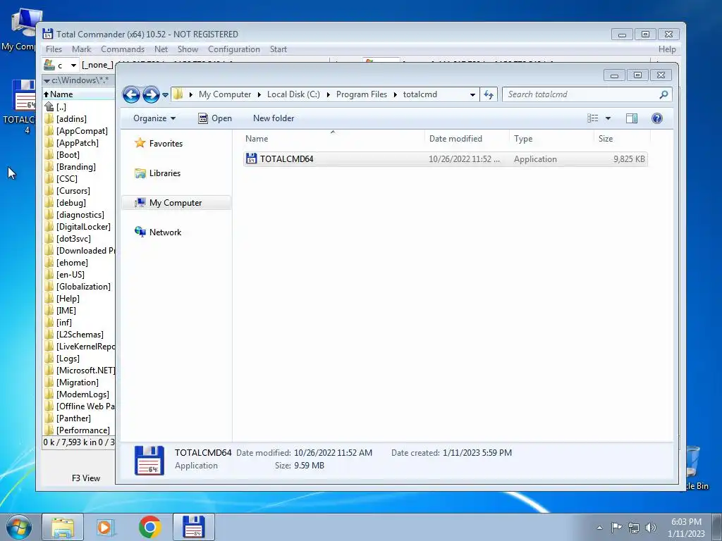722x541 pixels.
Task: Click Local Disk (C:) breadcrumb
Action: pos(293,94)
